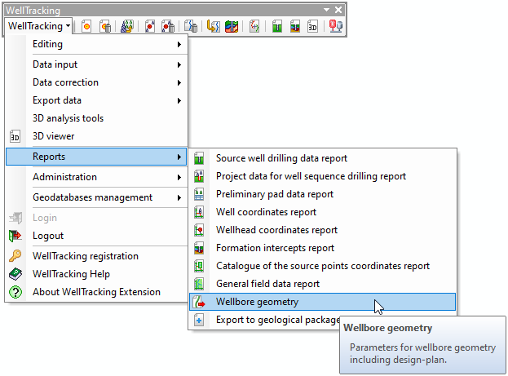Open WellTracking Help

(96, 274)
